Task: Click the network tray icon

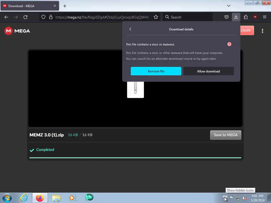Action: click(x=238, y=198)
